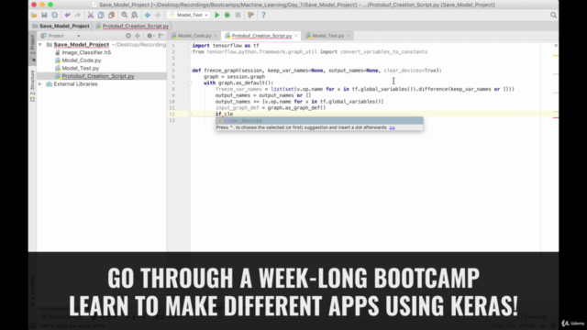Switch to the Model_Code.py tab
This screenshot has height=330, width=587.
tap(194, 36)
